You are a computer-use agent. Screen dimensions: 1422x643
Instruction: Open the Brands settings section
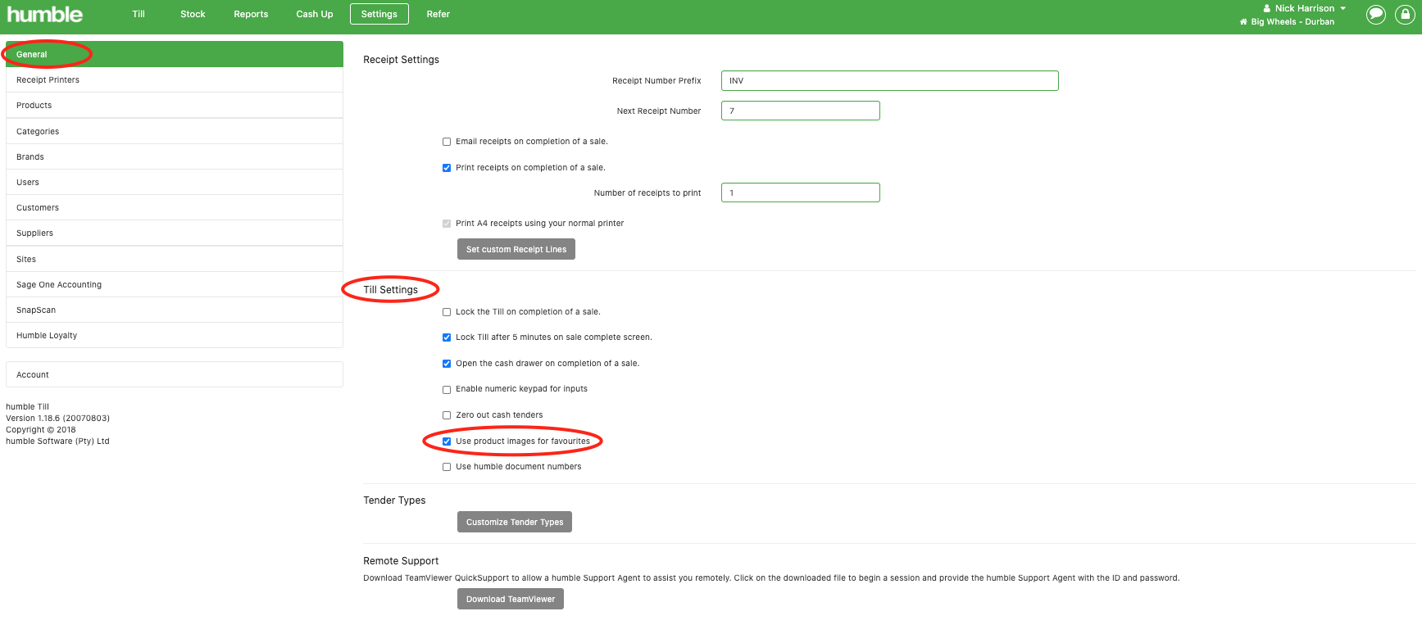click(175, 156)
